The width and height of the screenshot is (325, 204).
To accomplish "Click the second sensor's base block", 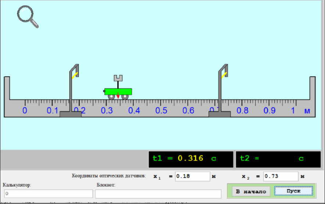I will tap(219, 115).
